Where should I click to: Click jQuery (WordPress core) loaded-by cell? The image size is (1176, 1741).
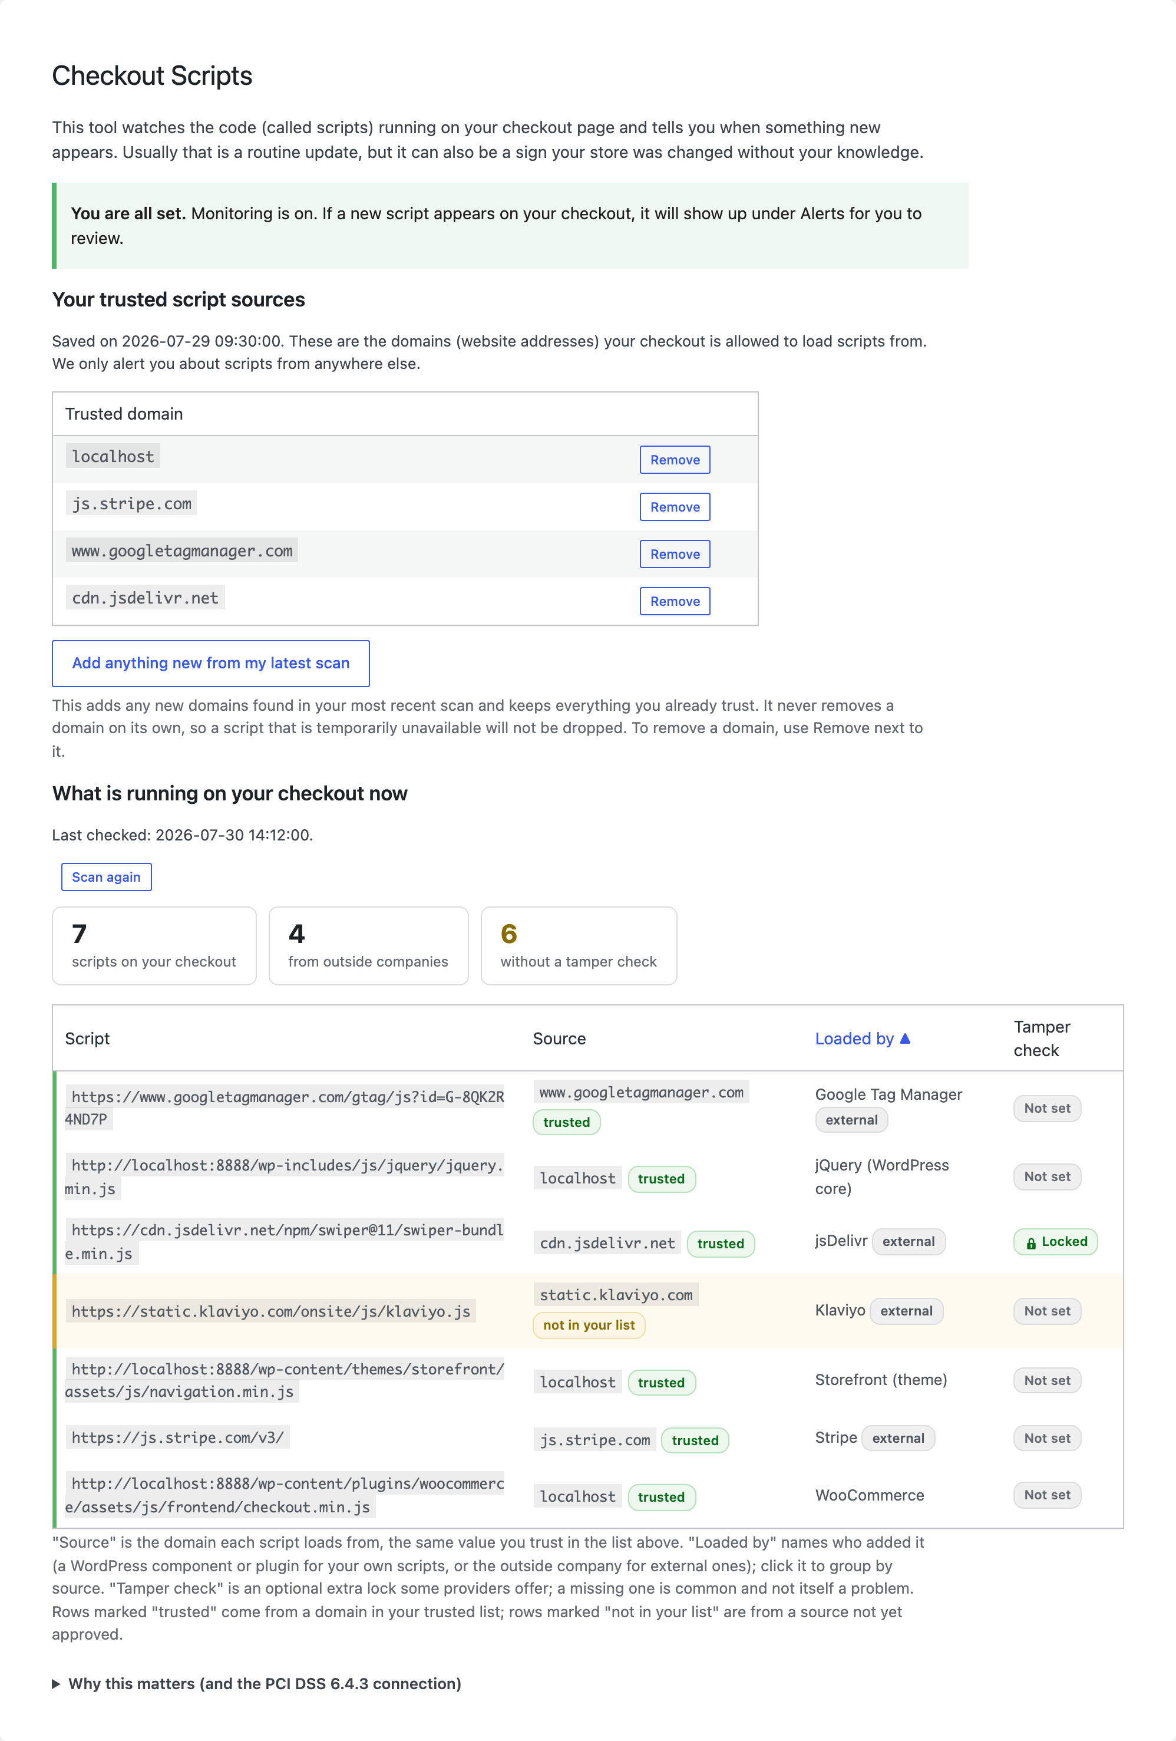tap(881, 1177)
